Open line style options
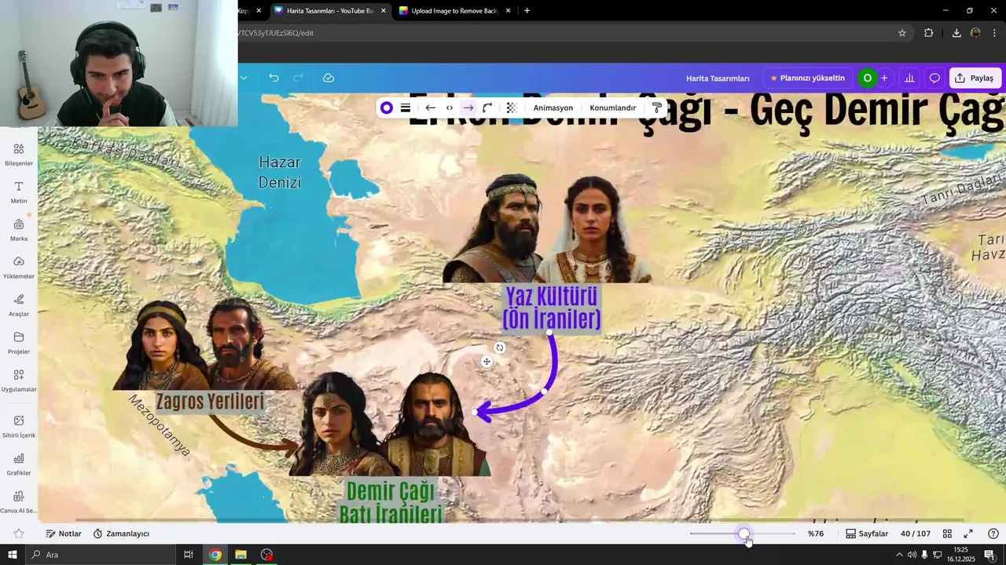The height and width of the screenshot is (565, 1006). pyautogui.click(x=406, y=108)
